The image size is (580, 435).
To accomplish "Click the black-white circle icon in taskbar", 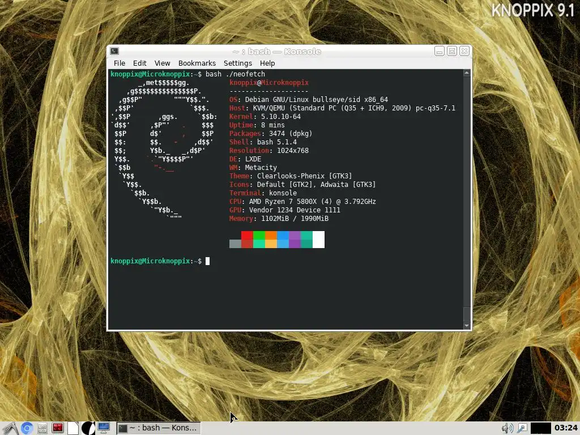I will point(88,428).
